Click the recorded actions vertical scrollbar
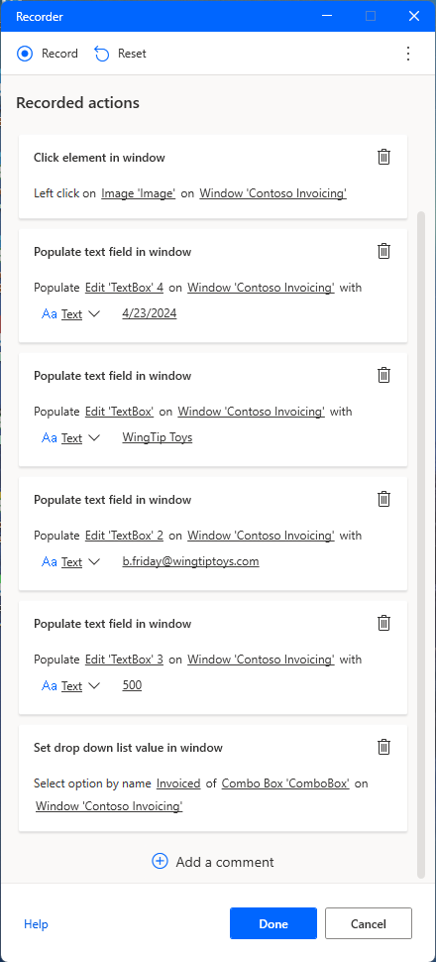Screen dimensions: 436x962 pos(421,543)
